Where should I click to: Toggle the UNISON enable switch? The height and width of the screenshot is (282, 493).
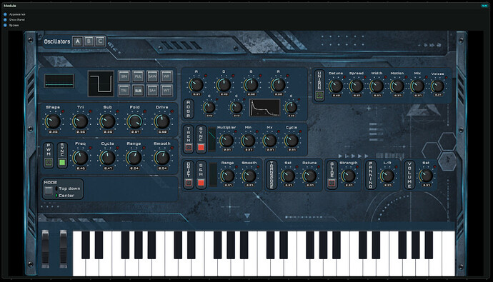(319, 95)
